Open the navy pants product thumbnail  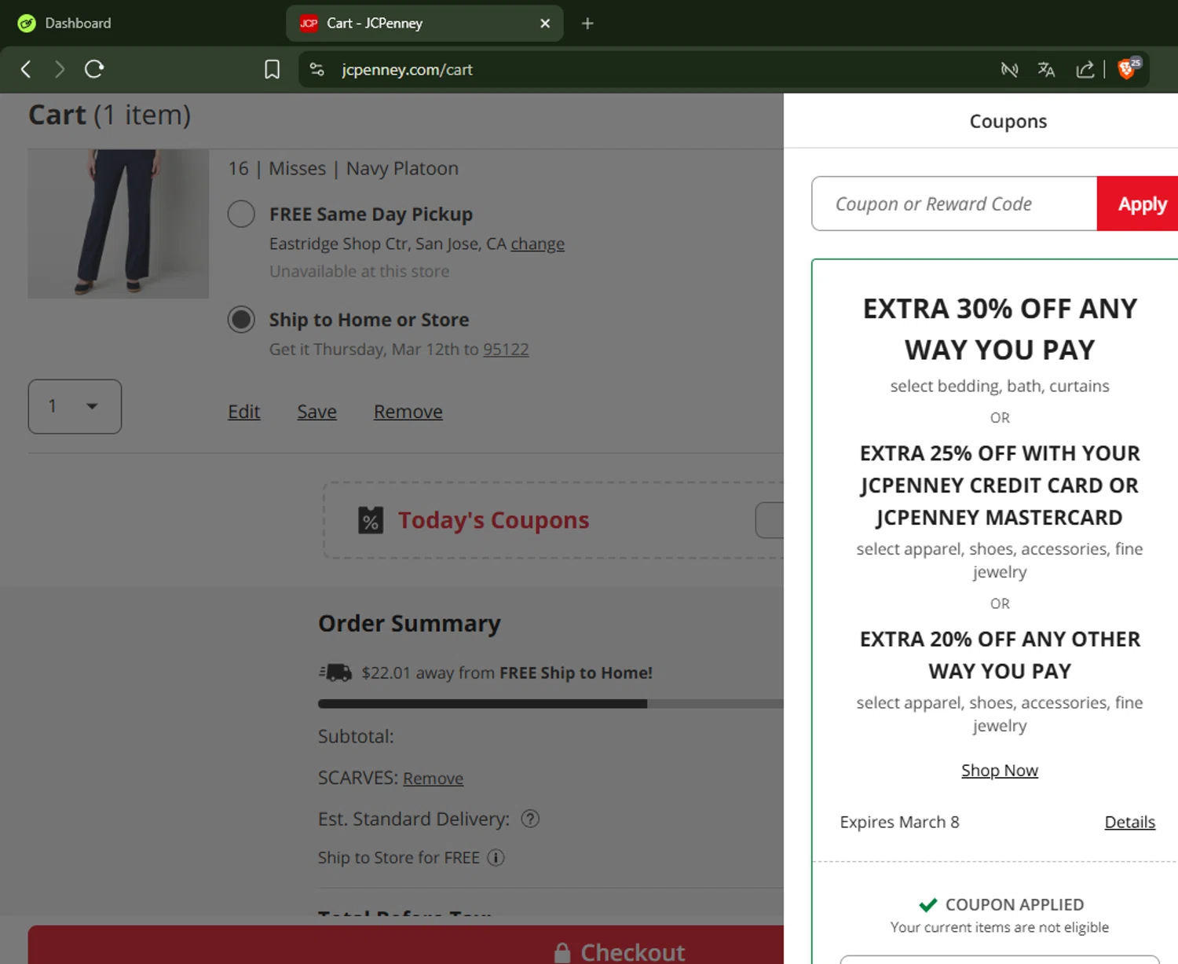click(x=119, y=224)
